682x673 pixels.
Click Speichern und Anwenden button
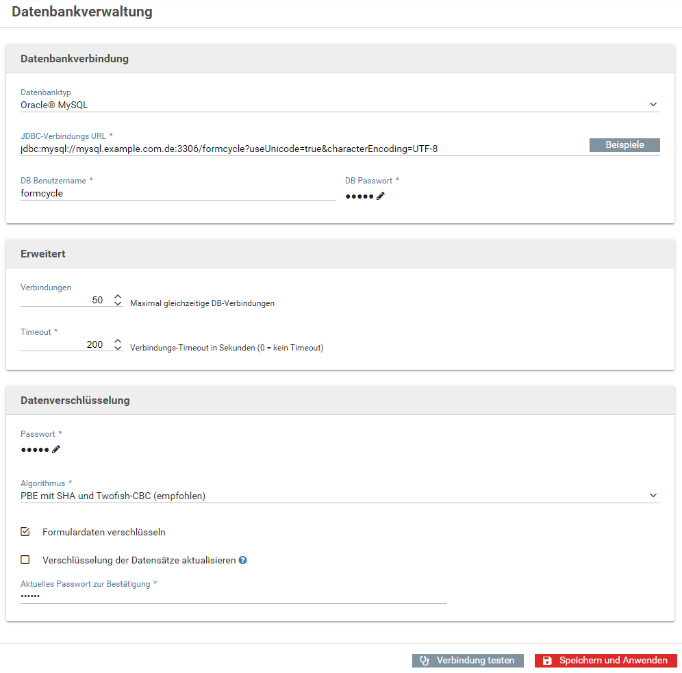coord(605,661)
